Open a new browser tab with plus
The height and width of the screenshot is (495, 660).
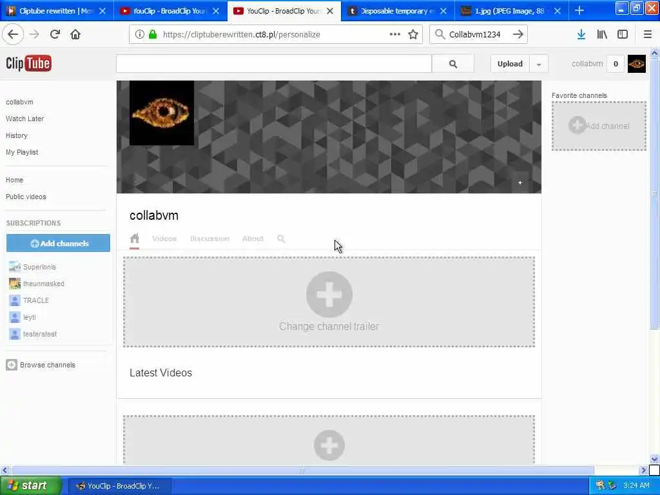[579, 10]
